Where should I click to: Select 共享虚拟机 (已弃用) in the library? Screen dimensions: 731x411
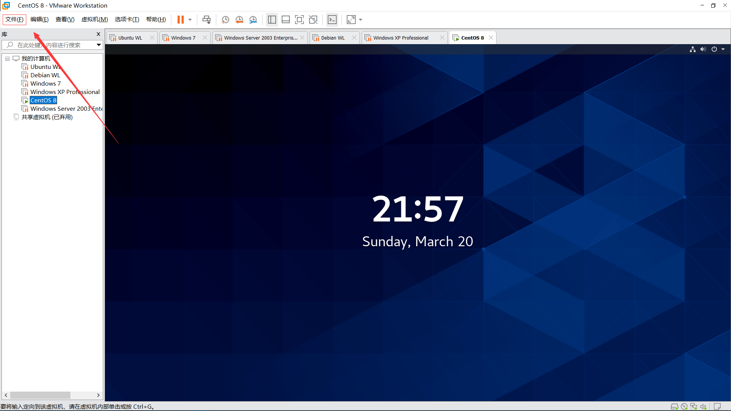pyautogui.click(x=47, y=117)
